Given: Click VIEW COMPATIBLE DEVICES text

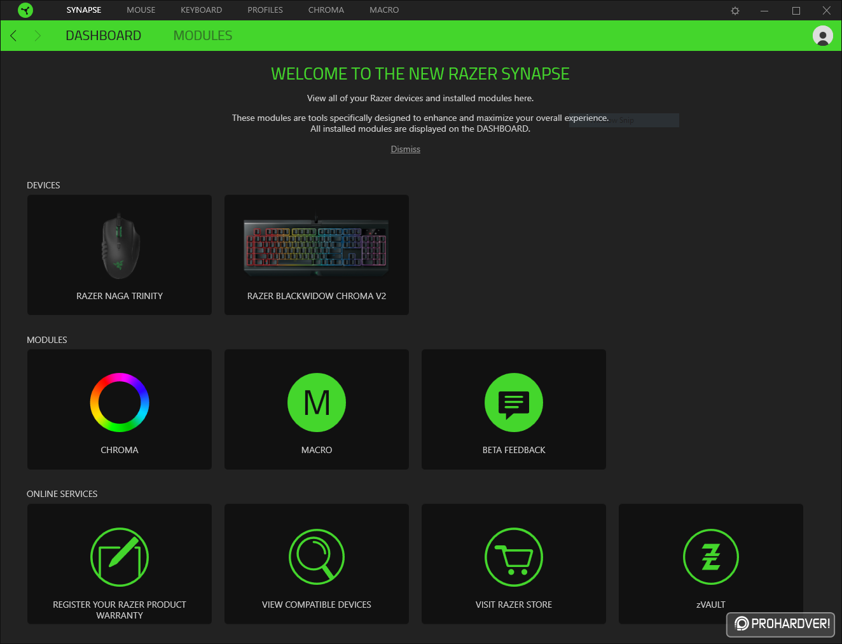Looking at the screenshot, I should pyautogui.click(x=317, y=605).
